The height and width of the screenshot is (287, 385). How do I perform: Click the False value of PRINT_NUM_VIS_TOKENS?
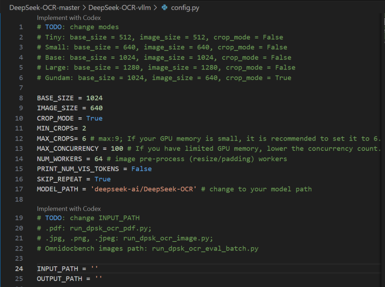(141, 169)
